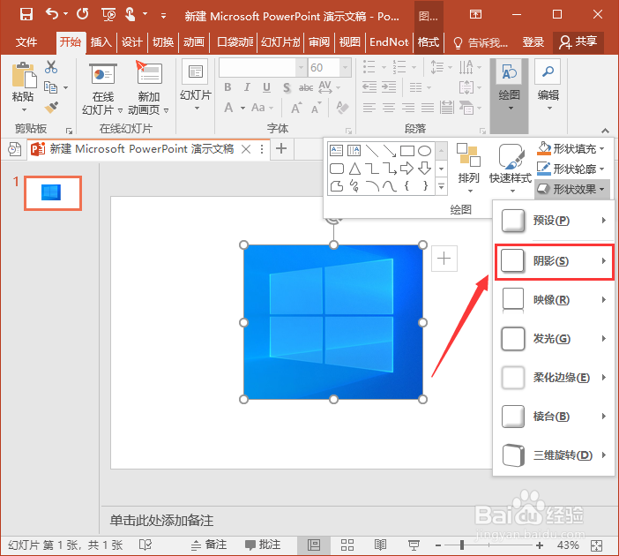Viewport: 619px width, 556px height.
Task: Toggle text Shadow formatting
Action: 287,87
